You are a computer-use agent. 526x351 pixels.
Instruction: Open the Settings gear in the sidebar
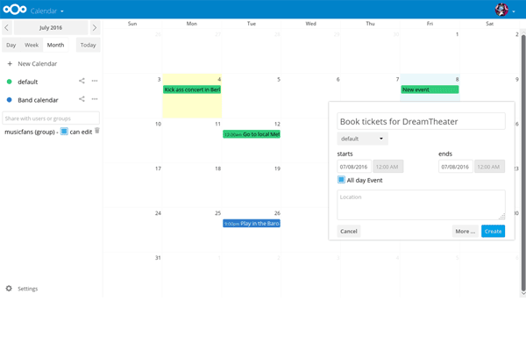(10, 289)
